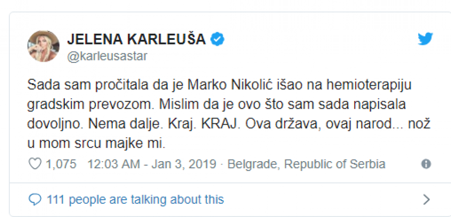Open "111 people are talking about this"

pos(135,200)
